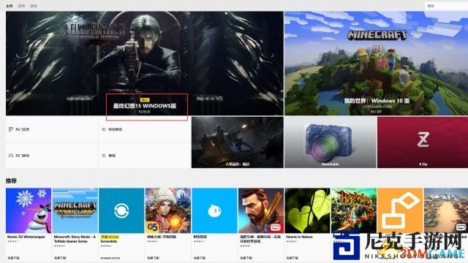This screenshot has width=468, height=263.
Task: Open Minecraft: Story Mode tile
Action: click(75, 210)
